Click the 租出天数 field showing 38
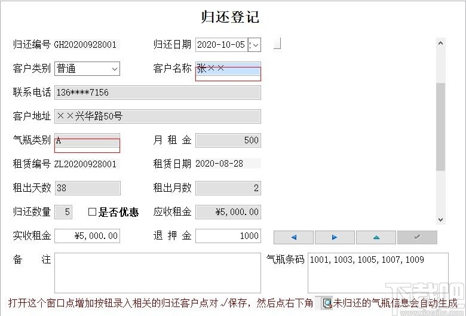Viewport: 466px width, 316px height. pyautogui.click(x=87, y=188)
